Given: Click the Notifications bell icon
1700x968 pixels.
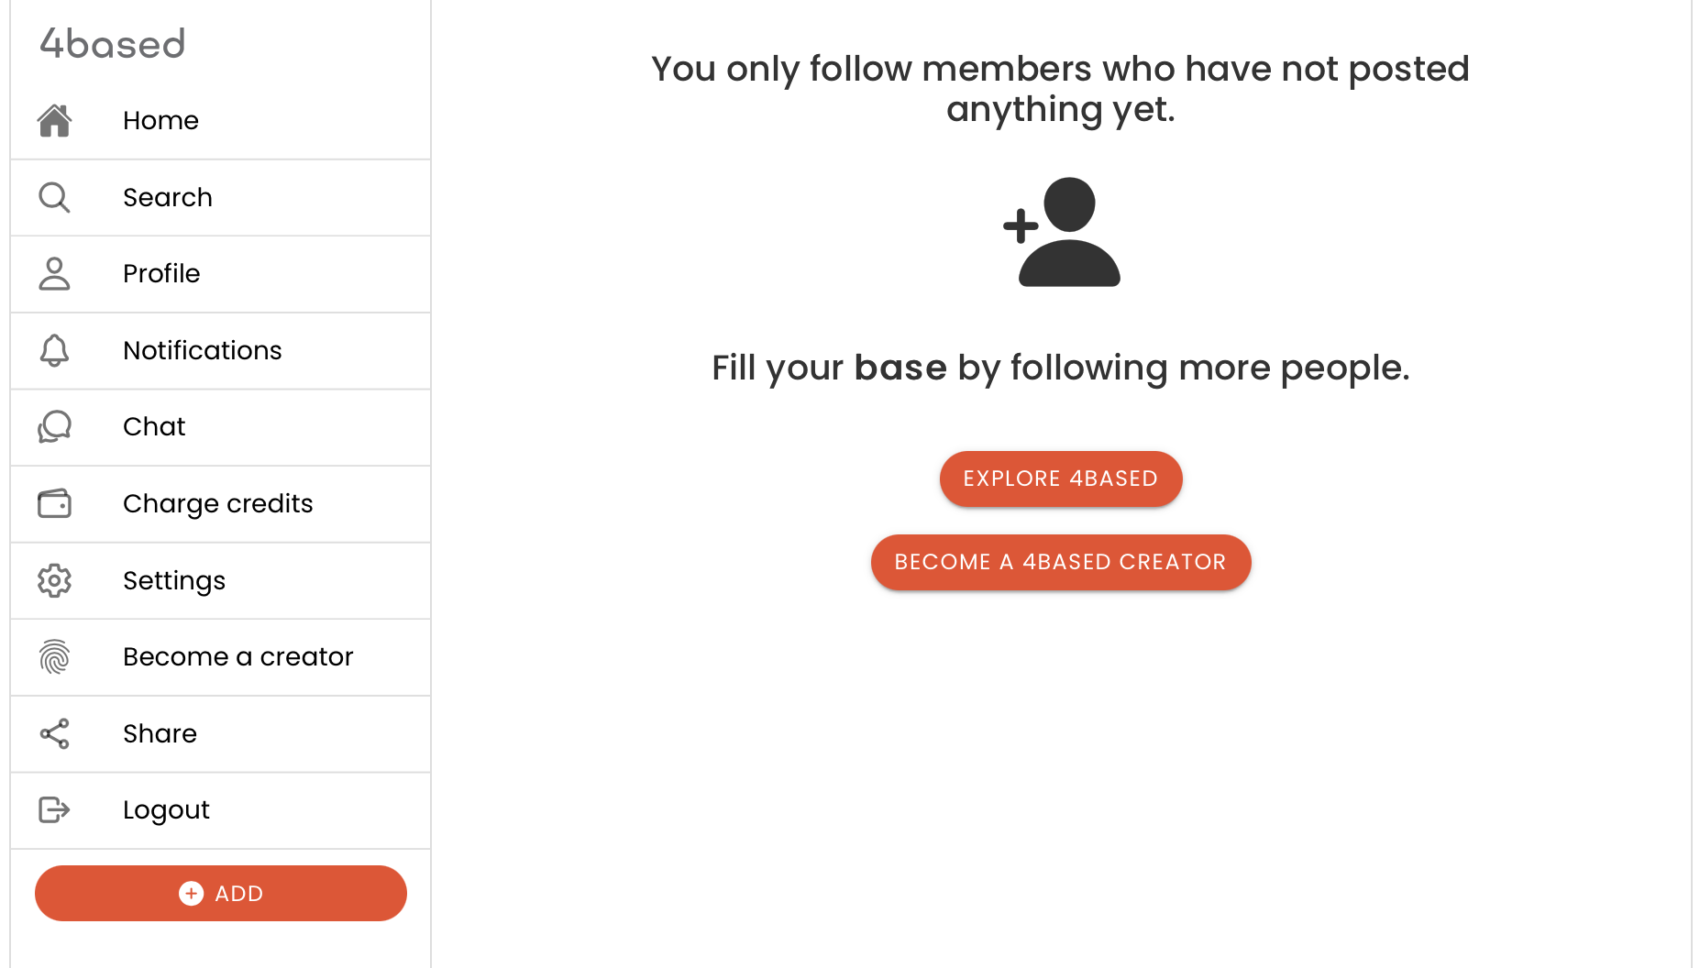Looking at the screenshot, I should pos(54,350).
